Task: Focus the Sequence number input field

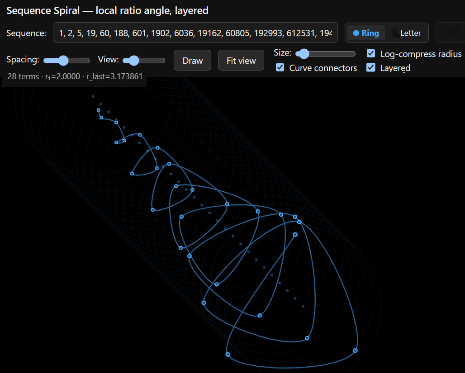Action: pyautogui.click(x=195, y=33)
